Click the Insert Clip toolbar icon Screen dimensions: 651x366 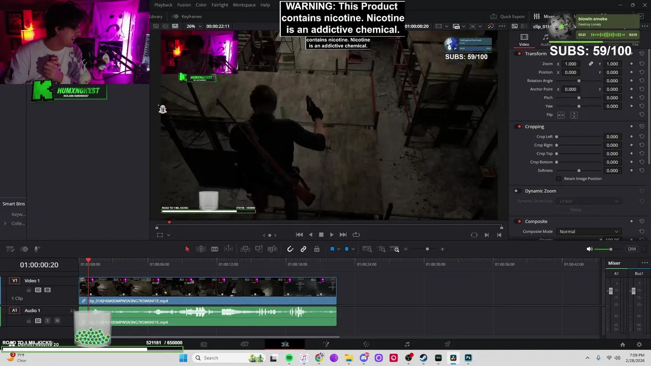245,249
